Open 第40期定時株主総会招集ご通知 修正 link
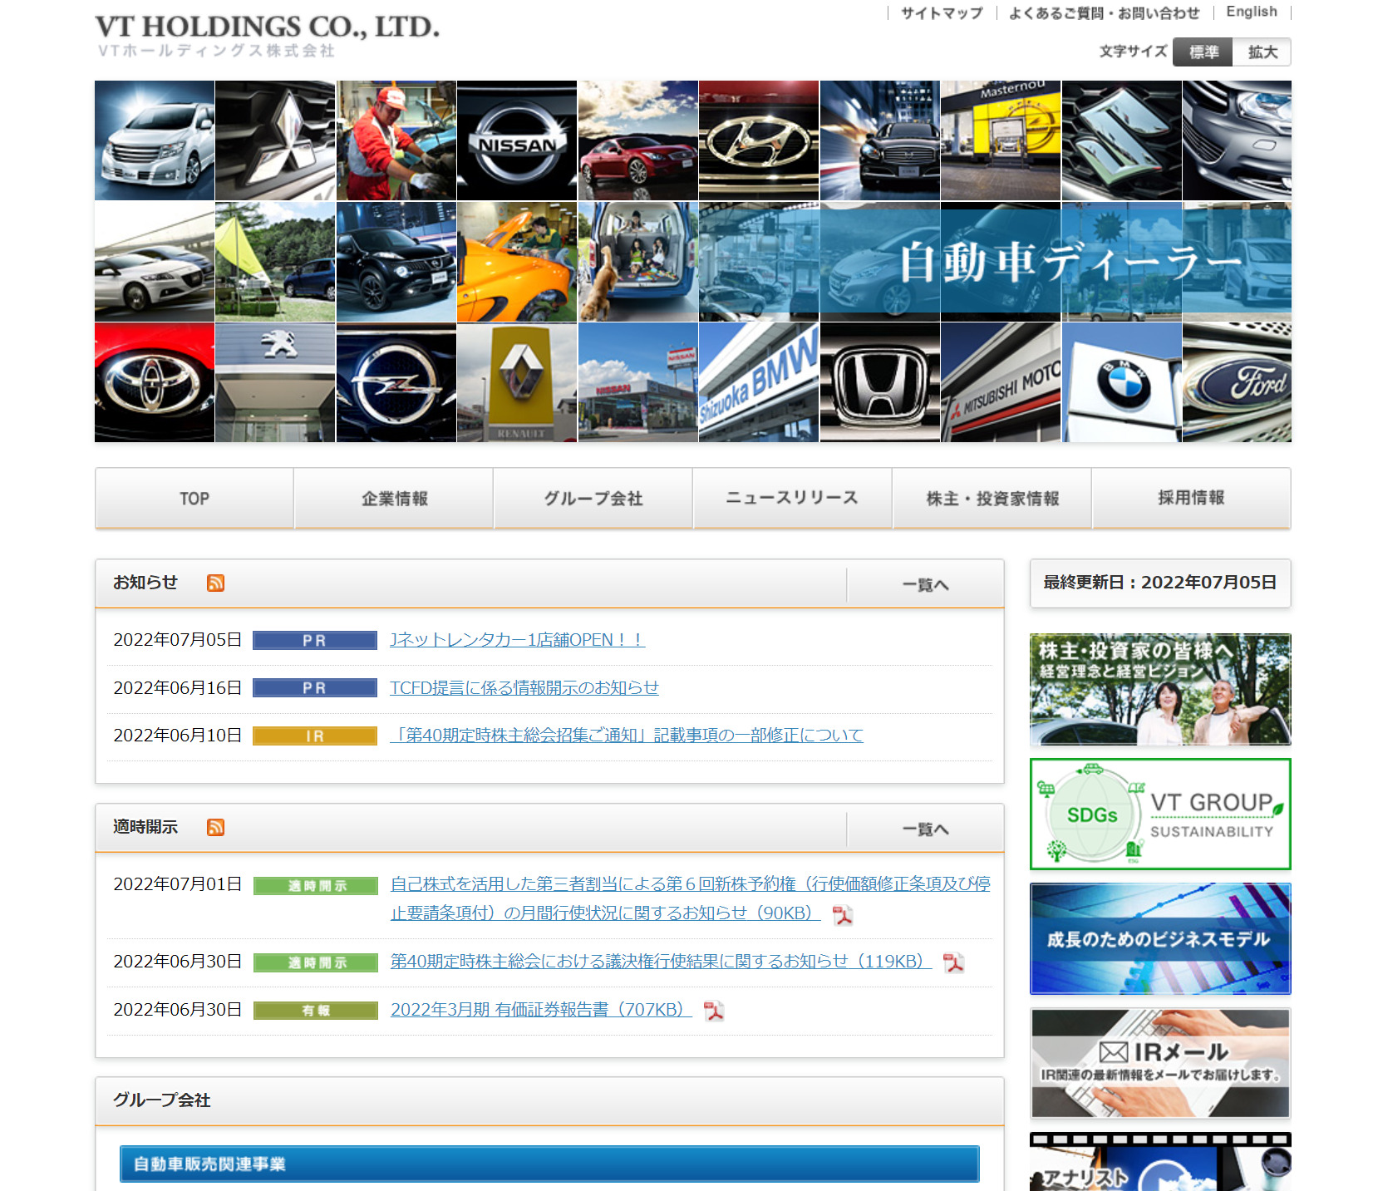The width and height of the screenshot is (1373, 1191). pos(627,735)
